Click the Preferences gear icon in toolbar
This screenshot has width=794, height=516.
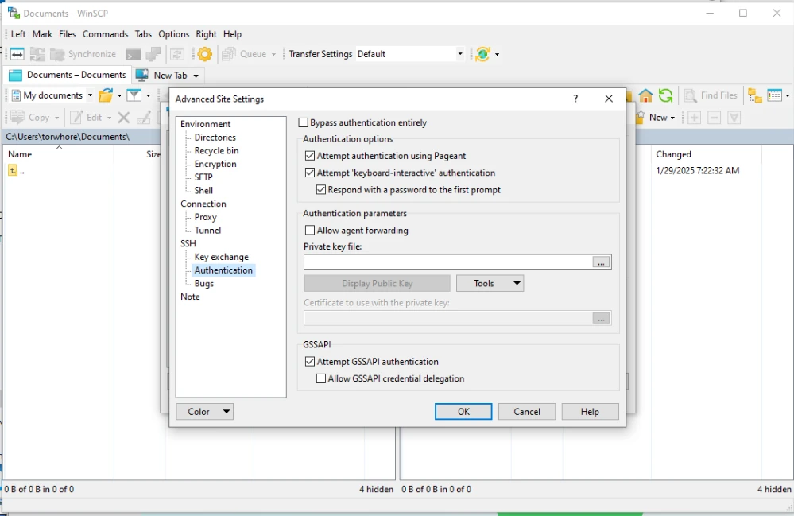[205, 54]
